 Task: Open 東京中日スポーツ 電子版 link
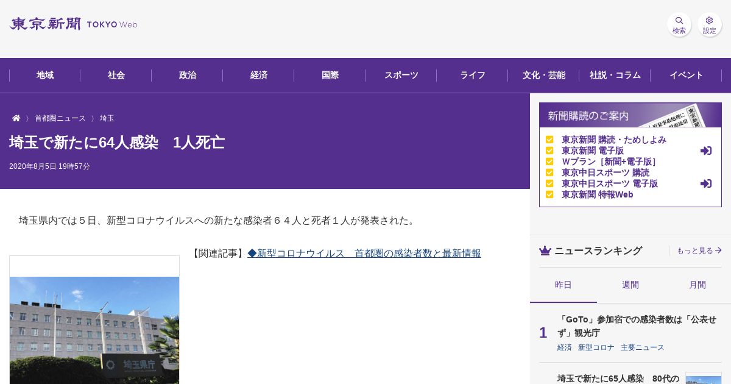[610, 183]
